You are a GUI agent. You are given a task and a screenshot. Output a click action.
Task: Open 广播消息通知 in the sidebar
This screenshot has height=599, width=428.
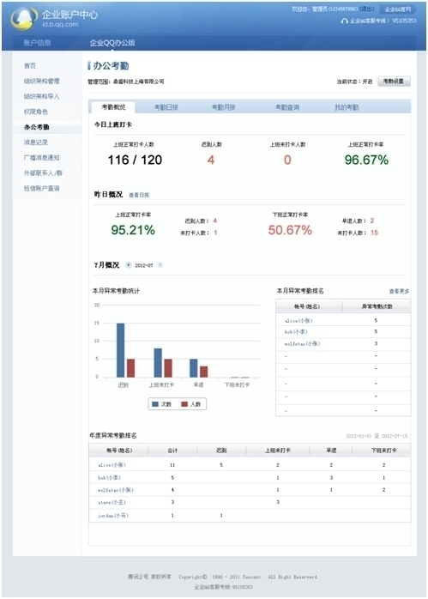click(x=42, y=158)
